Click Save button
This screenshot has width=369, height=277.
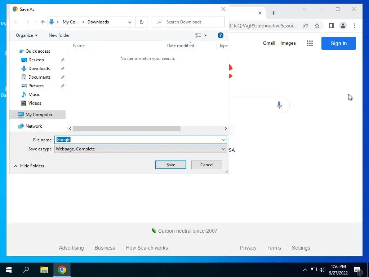click(x=170, y=165)
